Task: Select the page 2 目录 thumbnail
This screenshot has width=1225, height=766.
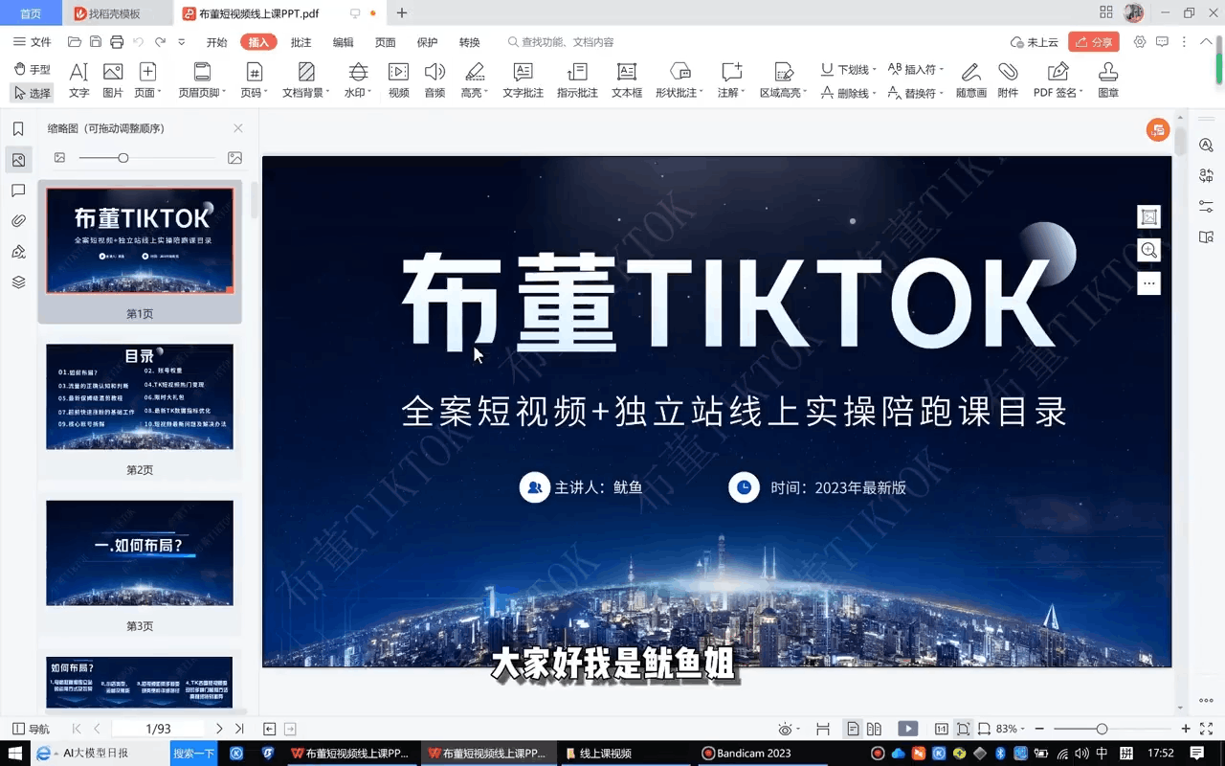Action: (140, 396)
